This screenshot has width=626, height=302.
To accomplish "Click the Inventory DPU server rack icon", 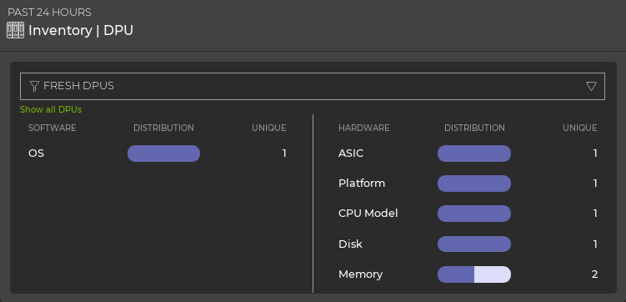I will click(16, 30).
